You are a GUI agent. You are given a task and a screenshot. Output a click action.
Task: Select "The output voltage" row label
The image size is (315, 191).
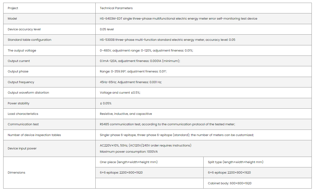[22, 50]
